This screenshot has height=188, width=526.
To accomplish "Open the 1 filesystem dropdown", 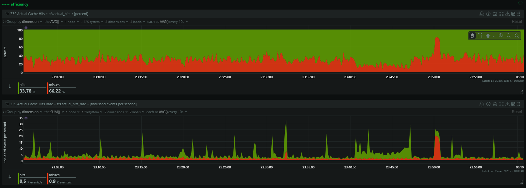I will (x=92, y=112).
